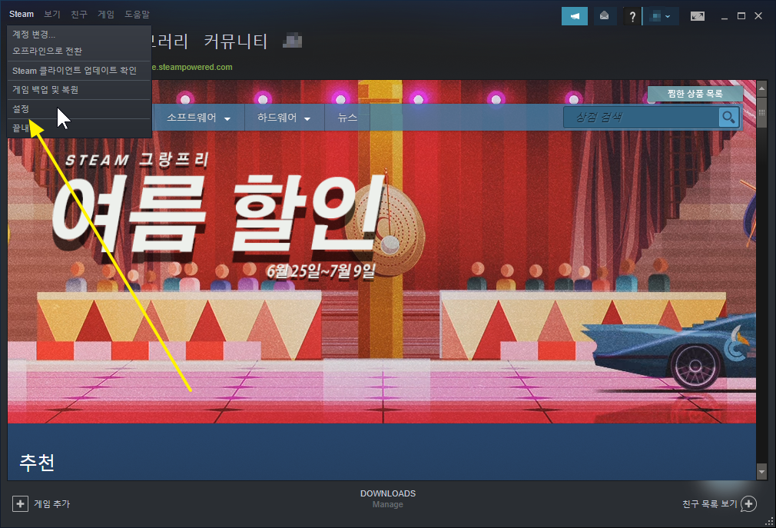Click the scrollbar up arrow

(761, 88)
